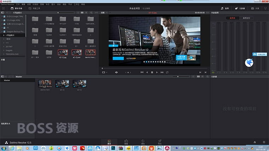Expand the C: drive in storage tree
The height and width of the screenshot is (151, 269).
click(2, 20)
